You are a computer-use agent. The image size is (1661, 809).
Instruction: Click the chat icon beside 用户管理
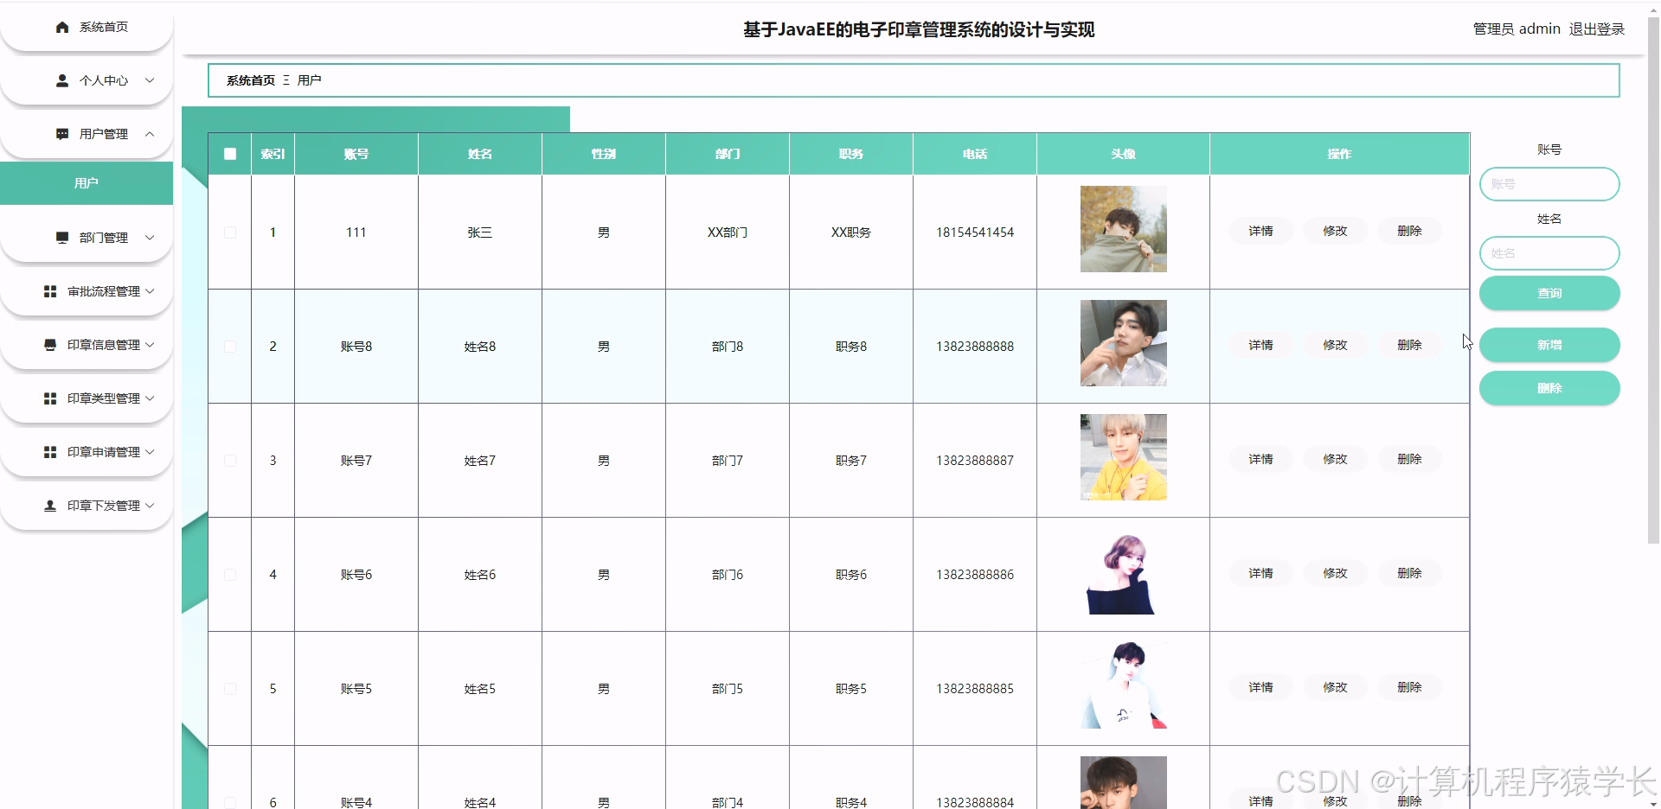pyautogui.click(x=62, y=134)
